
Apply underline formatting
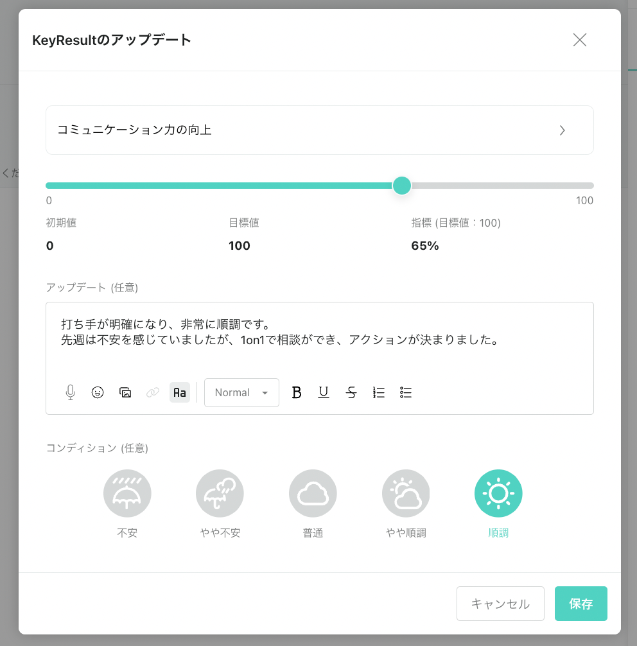(x=324, y=392)
